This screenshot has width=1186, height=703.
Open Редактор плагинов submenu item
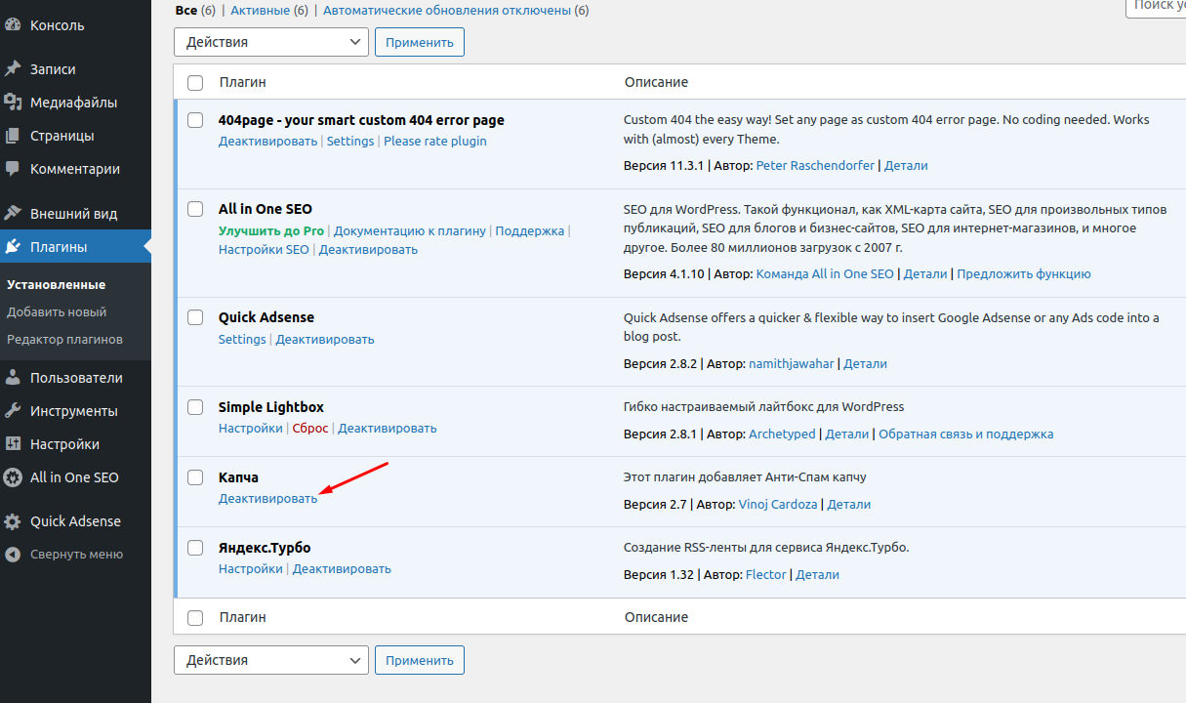pyautogui.click(x=64, y=340)
